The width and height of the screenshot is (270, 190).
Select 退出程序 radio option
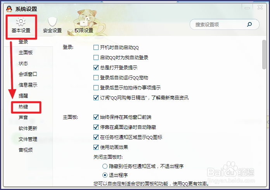click(x=105, y=175)
